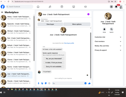Open the Gaming icon in top navigation
This screenshot has width=126, height=97.
pos(85,7)
